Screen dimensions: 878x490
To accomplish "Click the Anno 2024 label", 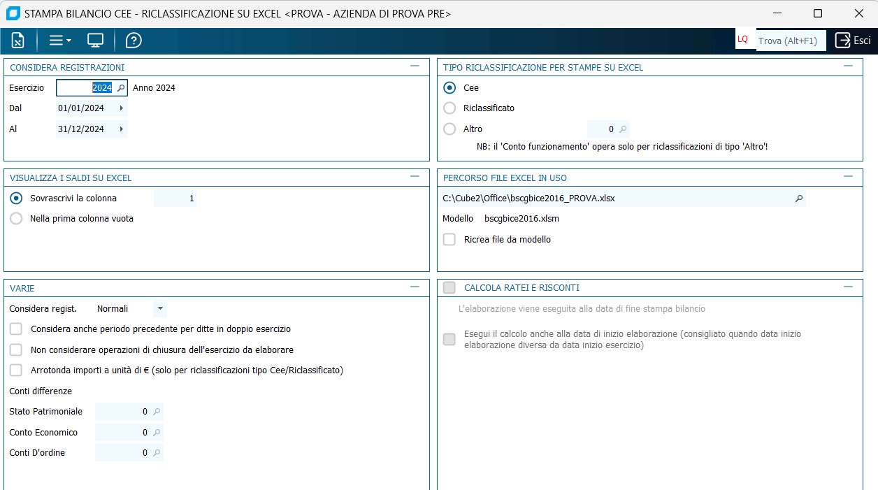I will 154,88.
